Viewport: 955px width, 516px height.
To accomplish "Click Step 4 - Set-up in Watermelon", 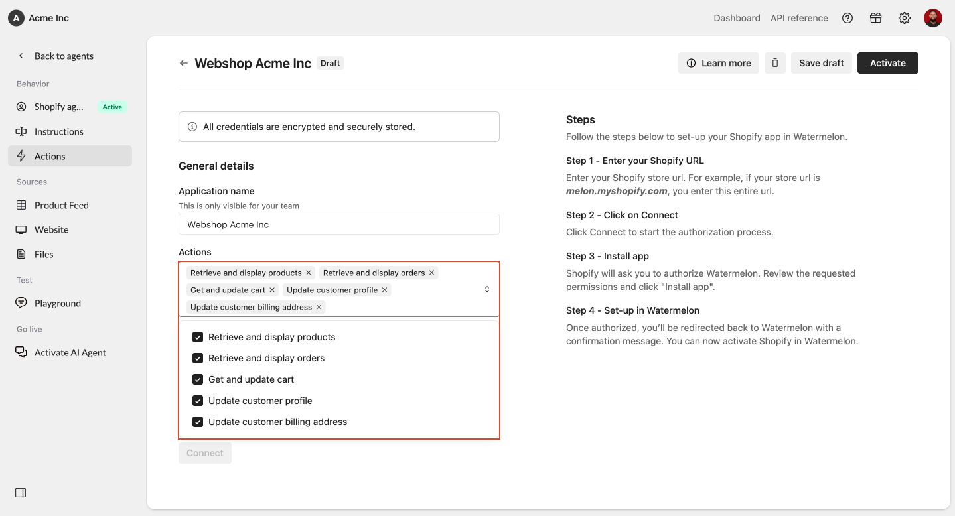I will [x=632, y=310].
